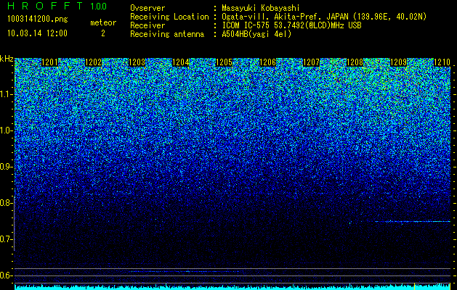The image size is (457, 290).
Task: Click the 0.9 kHz axis label
Action: point(7,167)
